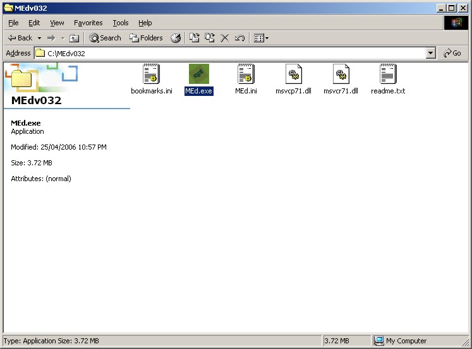Image resolution: width=472 pixels, height=349 pixels.
Task: Open the Help menu
Action: [x=145, y=23]
